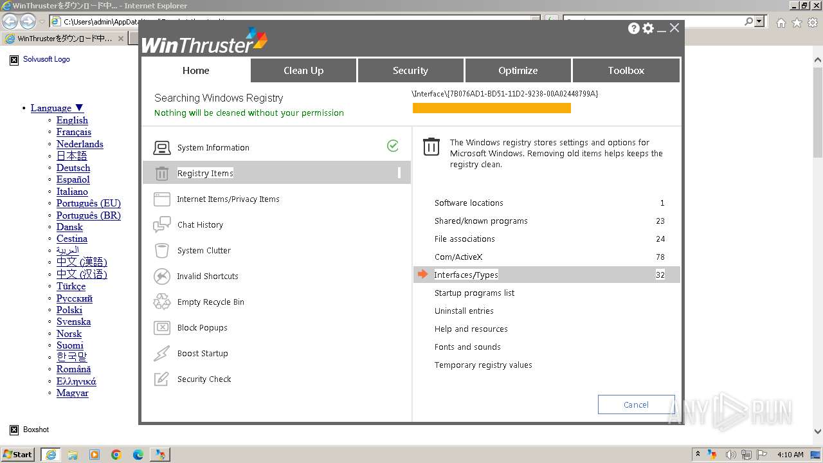Image resolution: width=823 pixels, height=463 pixels.
Task: Choose the English language link
Action: (72, 120)
